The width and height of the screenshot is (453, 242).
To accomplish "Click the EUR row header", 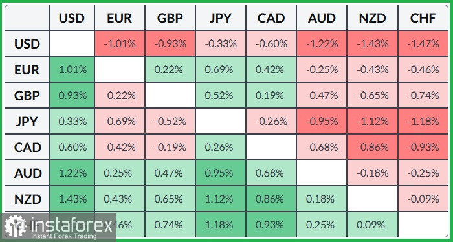I will (x=27, y=70).
